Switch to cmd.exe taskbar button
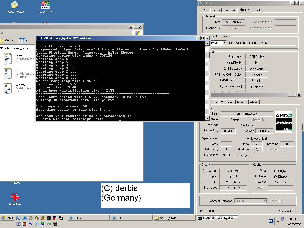Image resolution: width=304 pixels, height=228 pixels. coord(218,218)
